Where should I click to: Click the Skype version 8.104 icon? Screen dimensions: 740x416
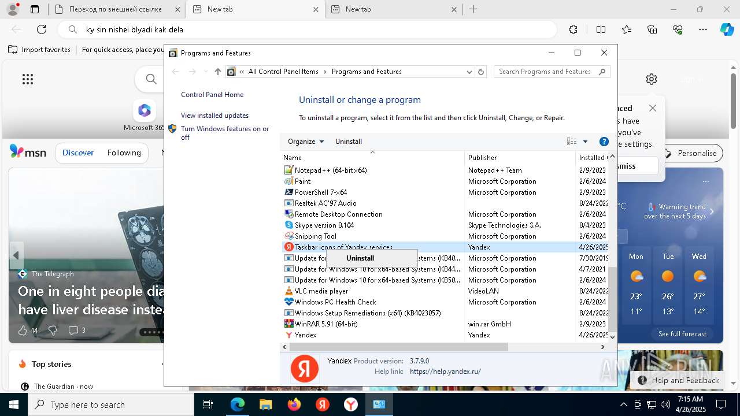[289, 225]
